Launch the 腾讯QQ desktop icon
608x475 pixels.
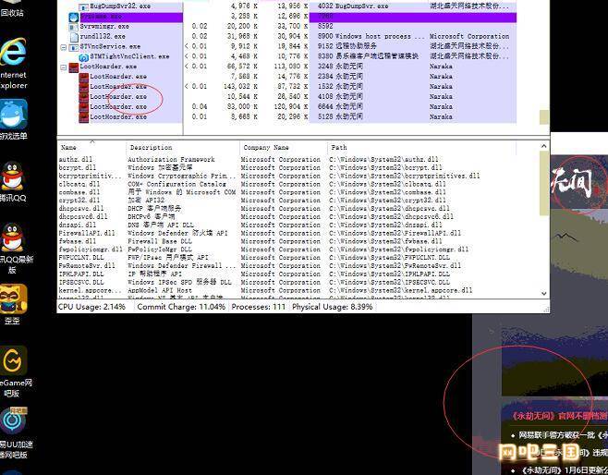pyautogui.click(x=12, y=176)
